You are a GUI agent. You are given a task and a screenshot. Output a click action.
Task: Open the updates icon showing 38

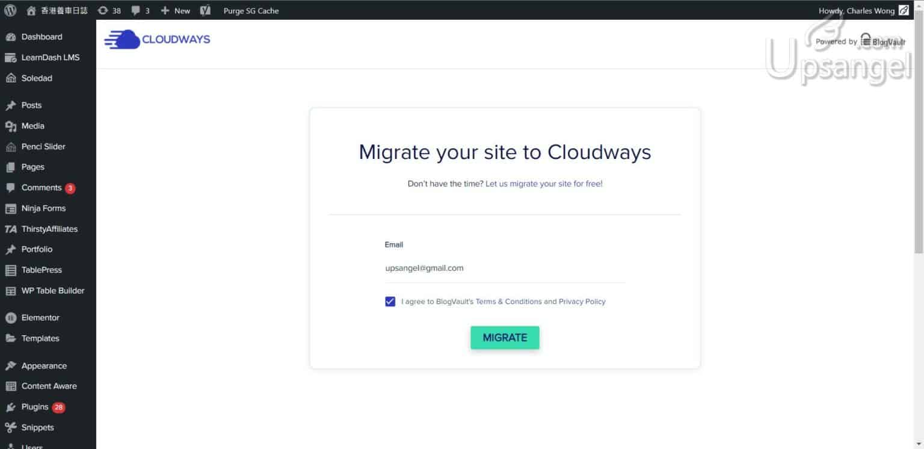[103, 10]
